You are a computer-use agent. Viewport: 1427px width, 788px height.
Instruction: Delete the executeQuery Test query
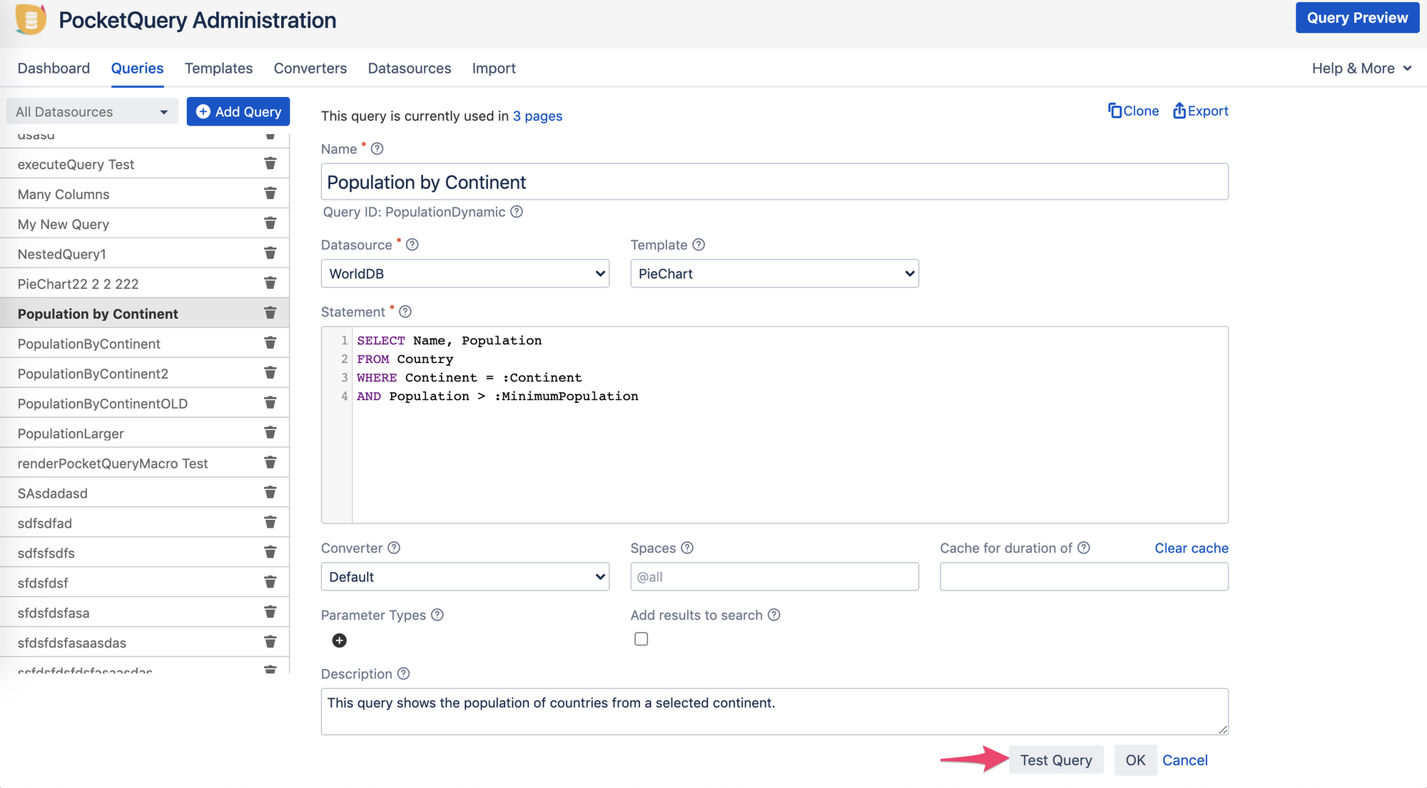point(270,163)
